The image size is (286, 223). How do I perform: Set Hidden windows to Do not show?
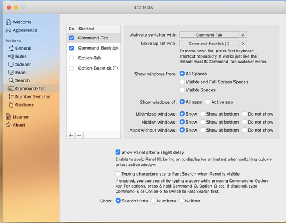[244, 122]
